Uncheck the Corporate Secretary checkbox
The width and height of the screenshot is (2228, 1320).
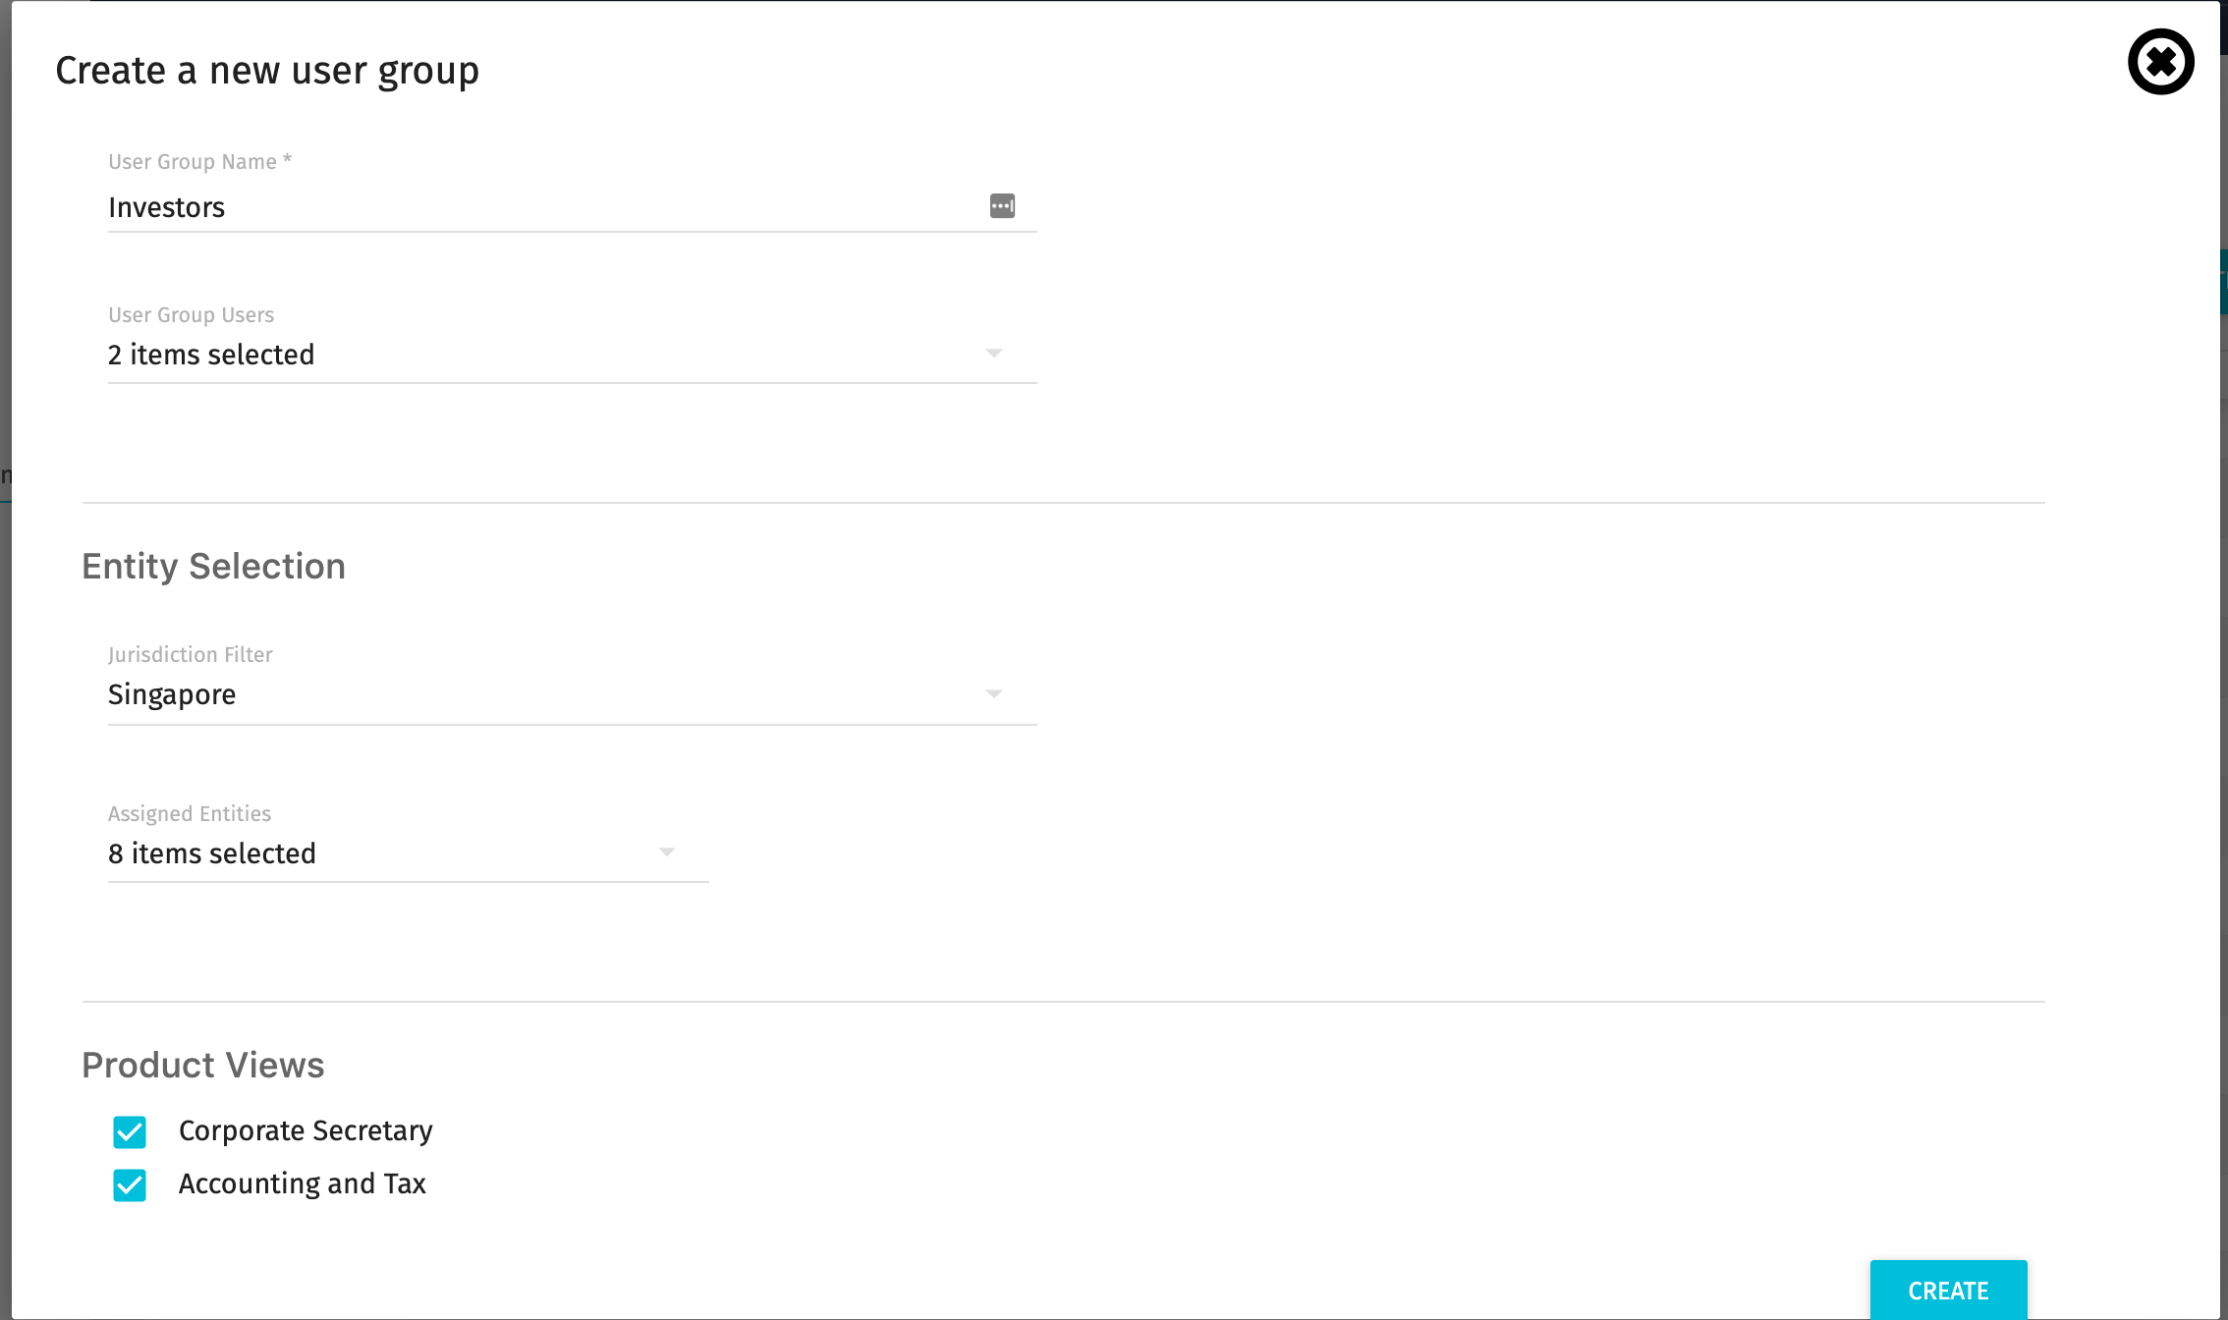(x=130, y=1131)
